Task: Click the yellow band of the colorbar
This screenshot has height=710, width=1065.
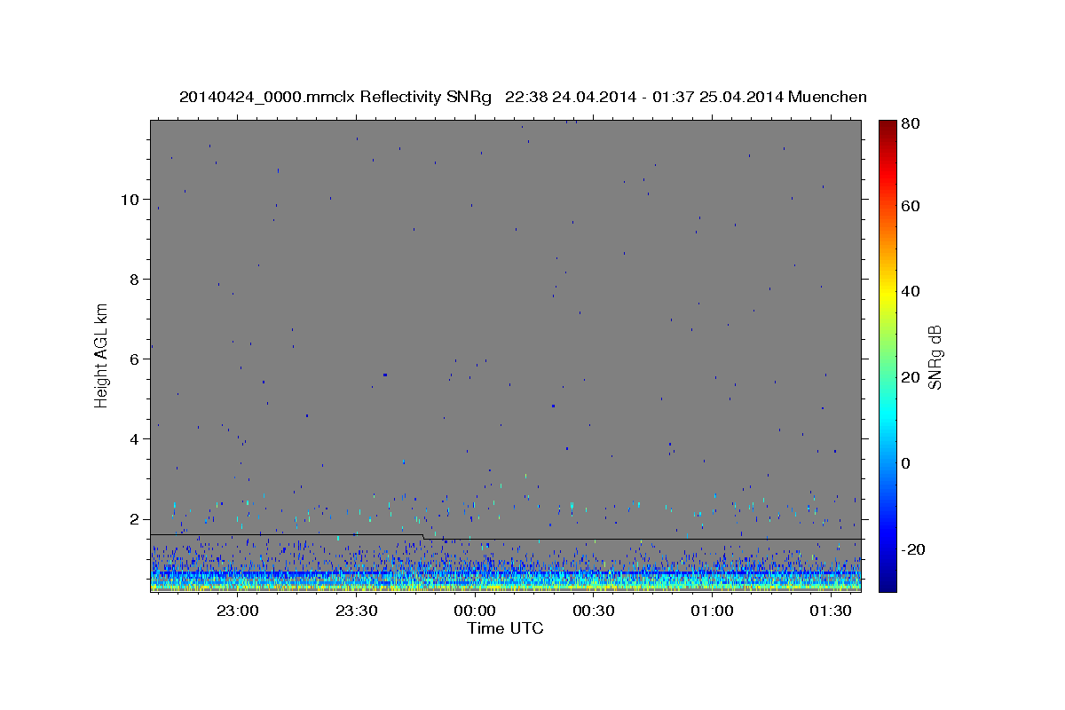Action: (x=887, y=291)
